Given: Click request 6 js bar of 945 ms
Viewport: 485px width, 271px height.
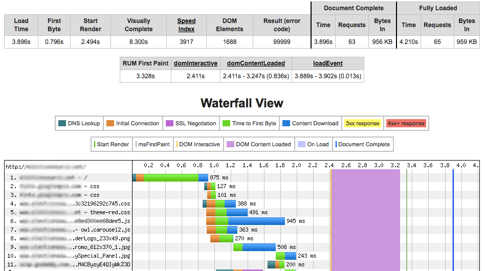Looking at the screenshot, I should pos(246,221).
